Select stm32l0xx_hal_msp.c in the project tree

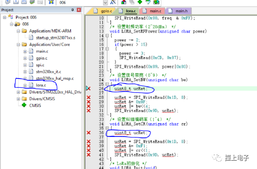pos(55,78)
